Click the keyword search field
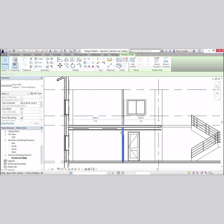Screen dimensions: 224x224 tap(145, 51)
